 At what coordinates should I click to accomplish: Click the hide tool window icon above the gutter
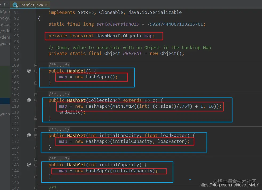pyautogui.click(x=6, y=4)
